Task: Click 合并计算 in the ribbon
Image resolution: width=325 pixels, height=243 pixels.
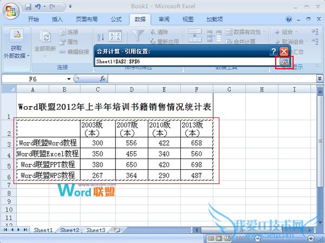Action: pyautogui.click(x=240, y=42)
